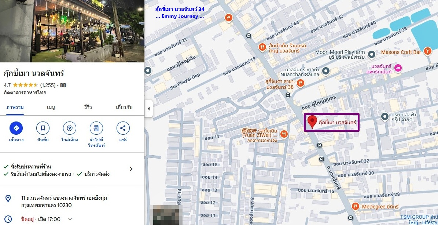Select the red pin for กุ๊กขี้เมา นวลจันทร์
The image size is (438, 225).
312,122
